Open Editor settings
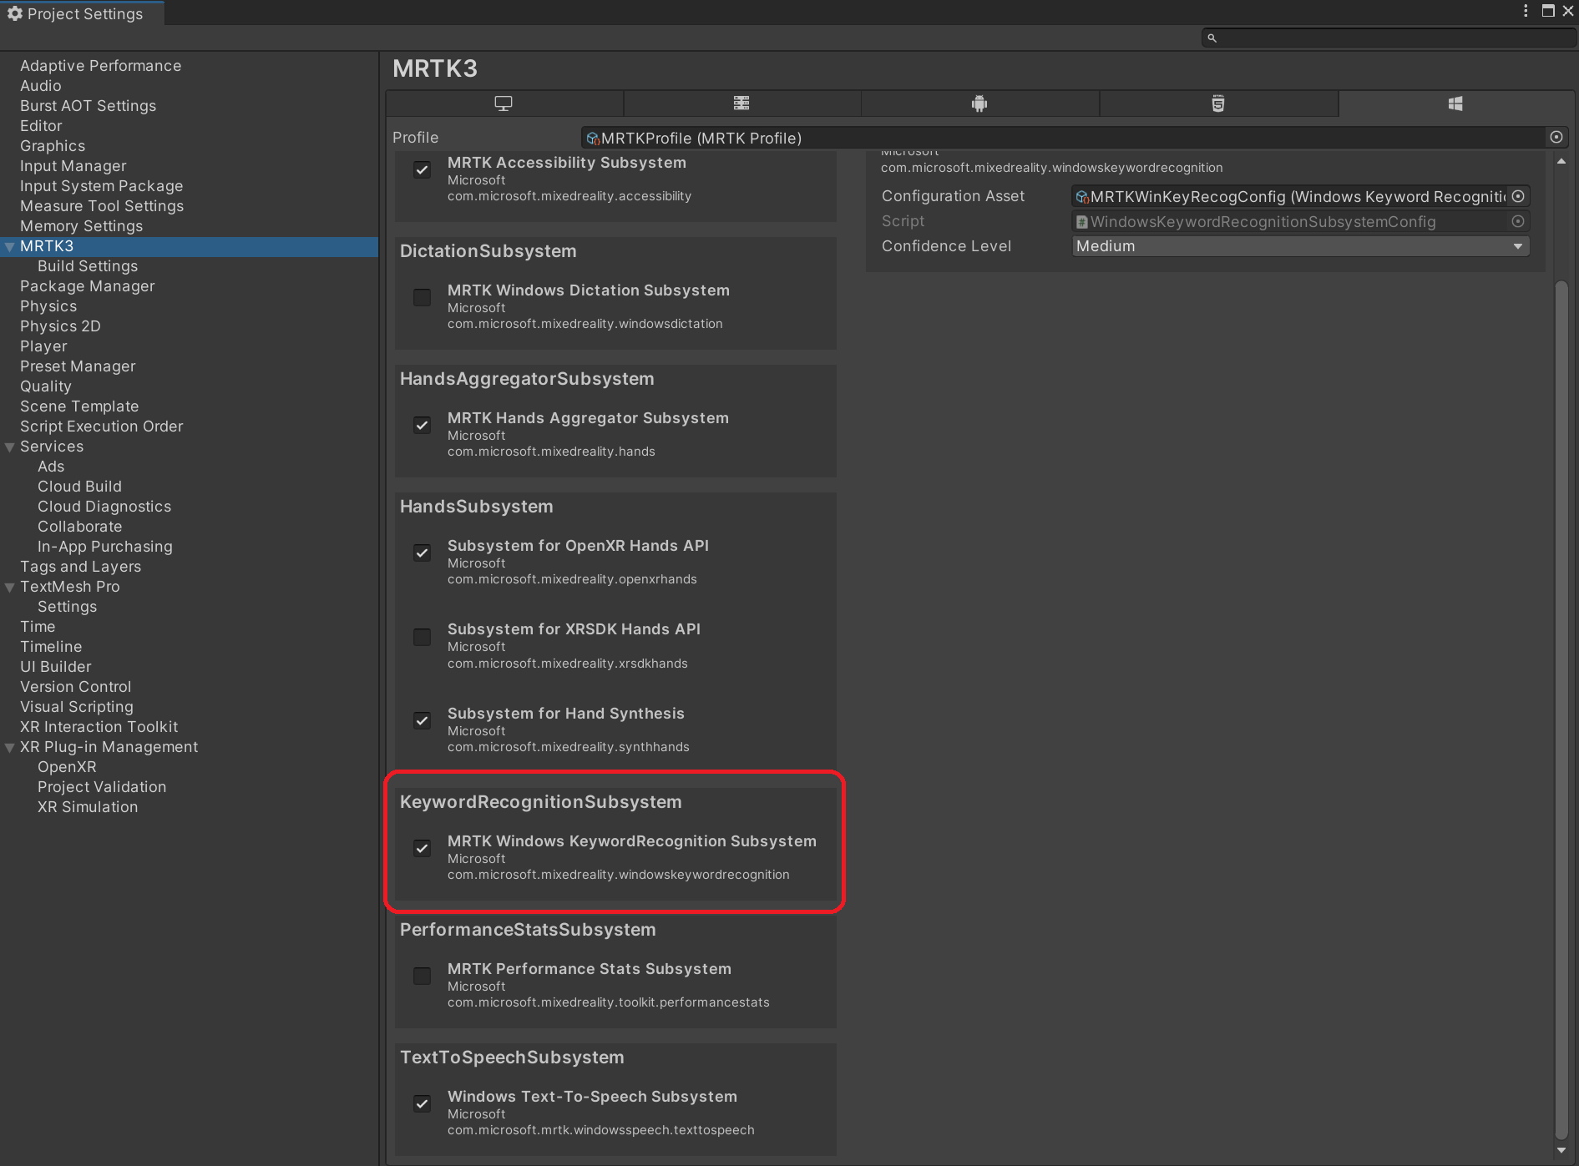This screenshot has width=1579, height=1166. [41, 126]
